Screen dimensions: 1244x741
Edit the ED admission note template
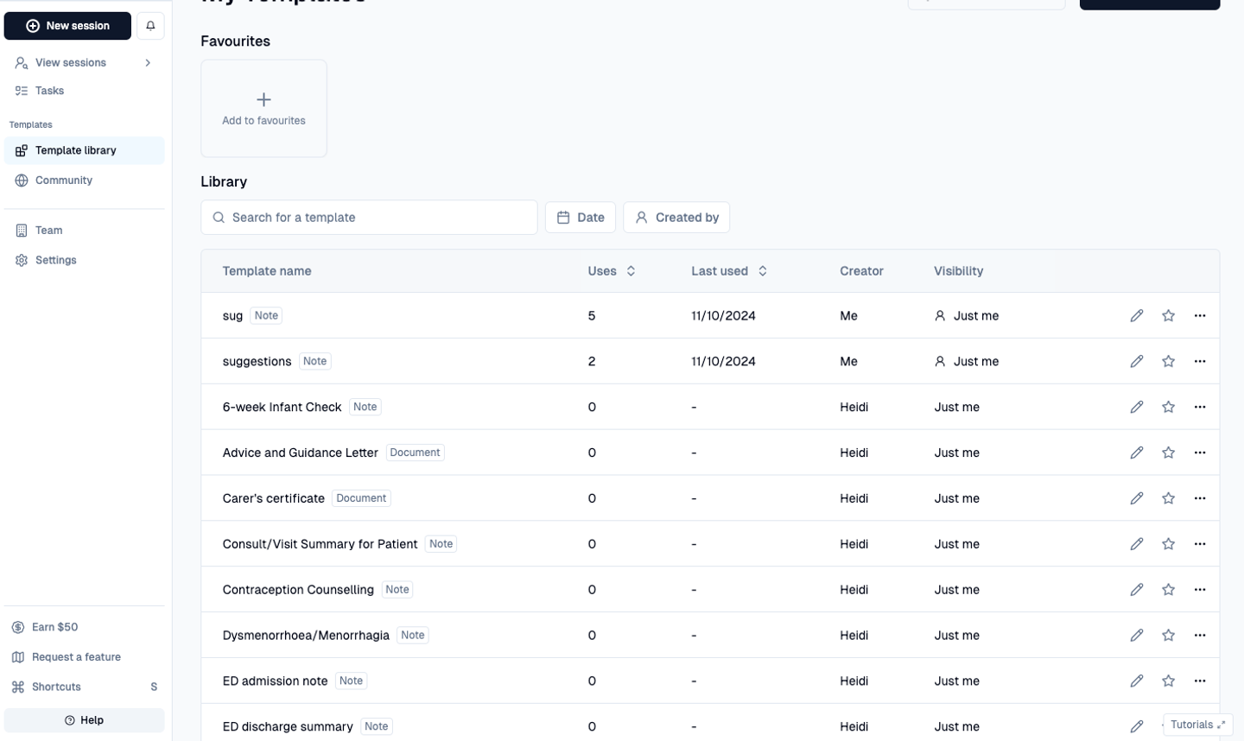pos(1137,681)
